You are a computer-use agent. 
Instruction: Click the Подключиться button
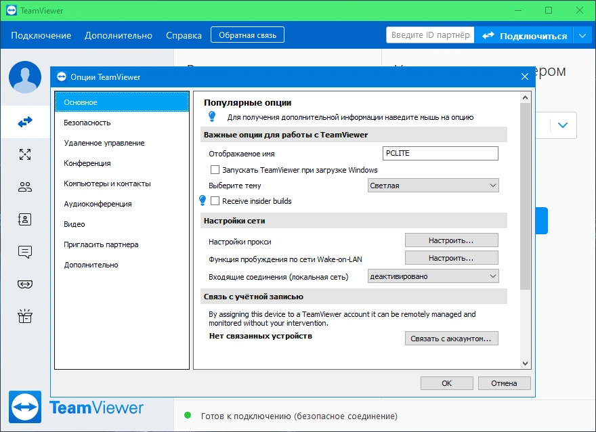(x=524, y=36)
